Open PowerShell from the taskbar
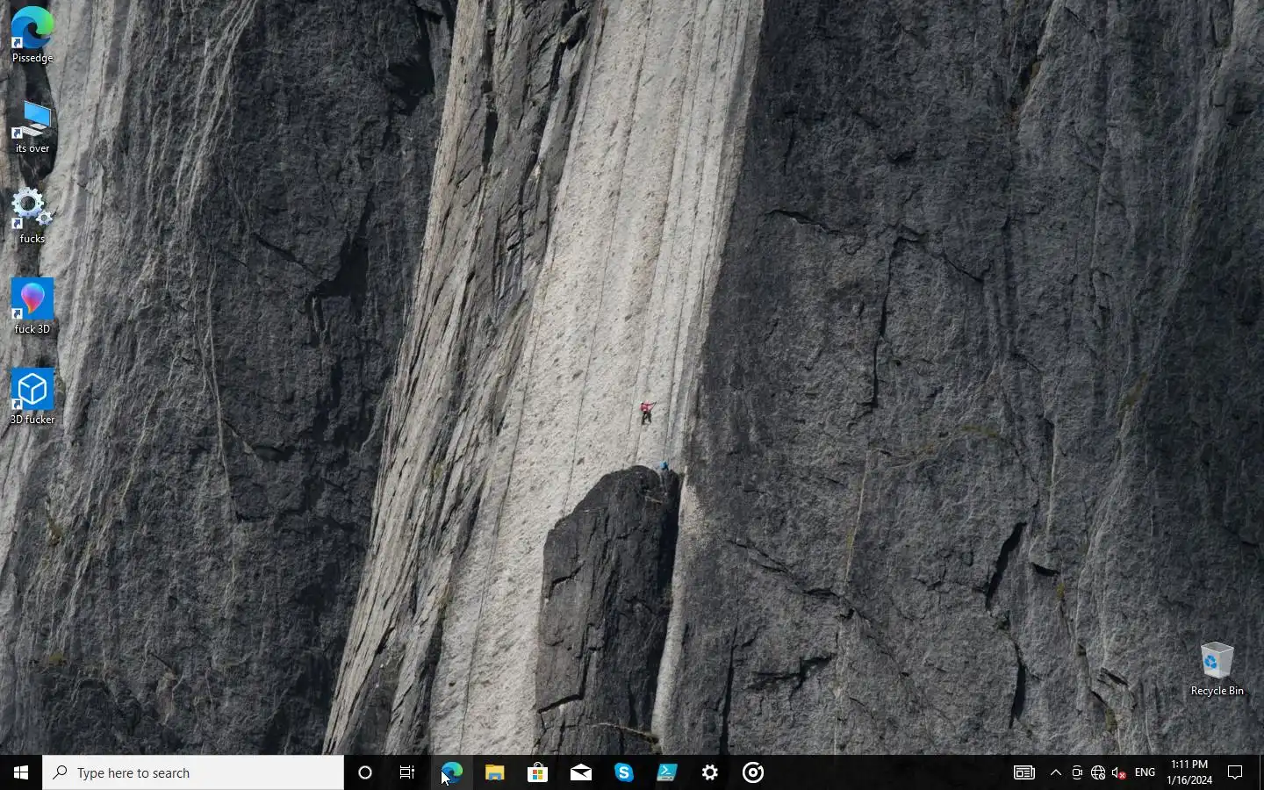1264x790 pixels. click(666, 772)
